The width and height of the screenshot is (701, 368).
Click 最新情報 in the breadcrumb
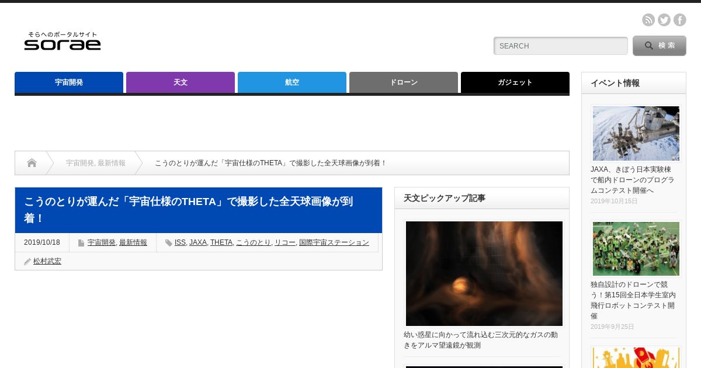pos(112,163)
